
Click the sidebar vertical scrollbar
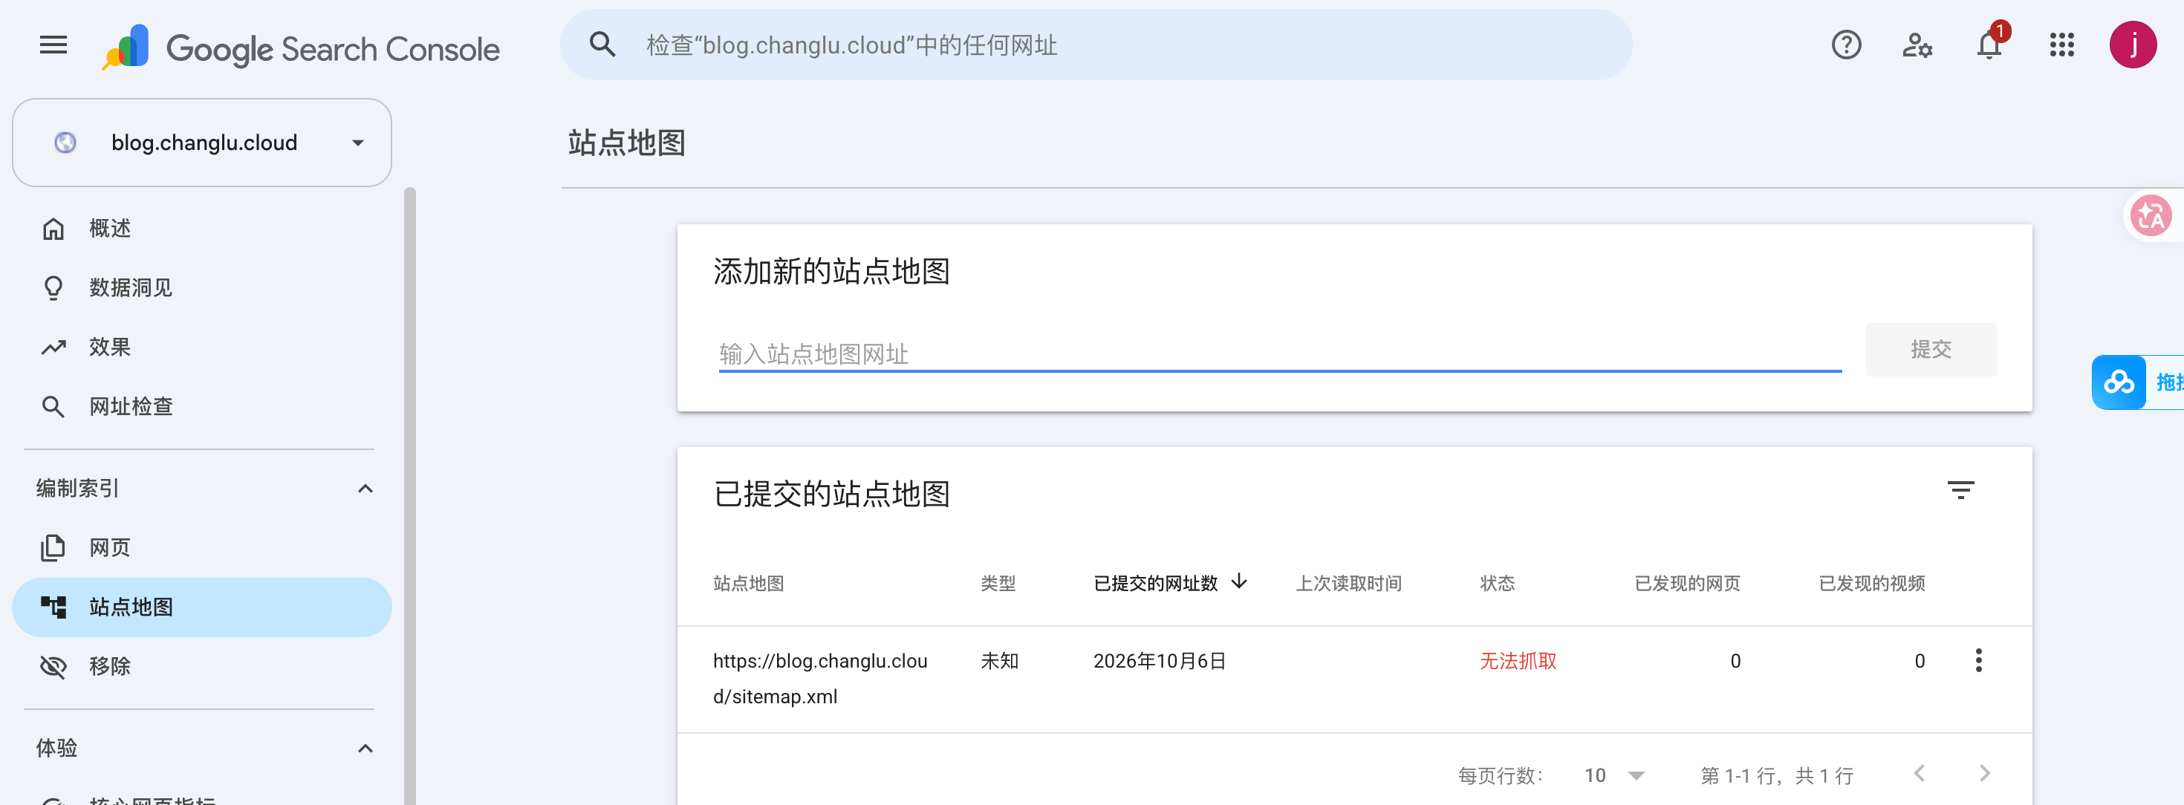(410, 496)
